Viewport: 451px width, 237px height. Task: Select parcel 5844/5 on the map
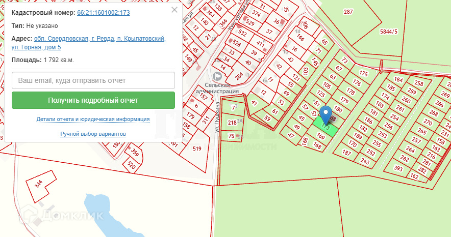[389, 32]
